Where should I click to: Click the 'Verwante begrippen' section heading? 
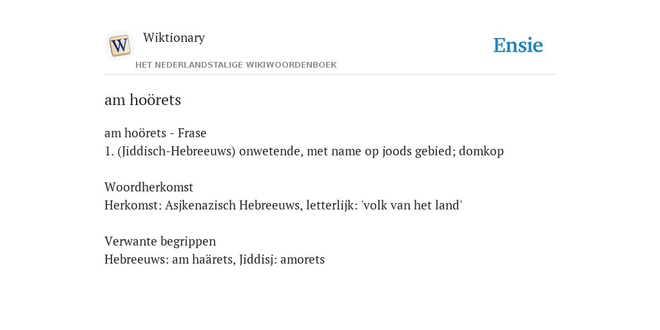click(x=160, y=241)
